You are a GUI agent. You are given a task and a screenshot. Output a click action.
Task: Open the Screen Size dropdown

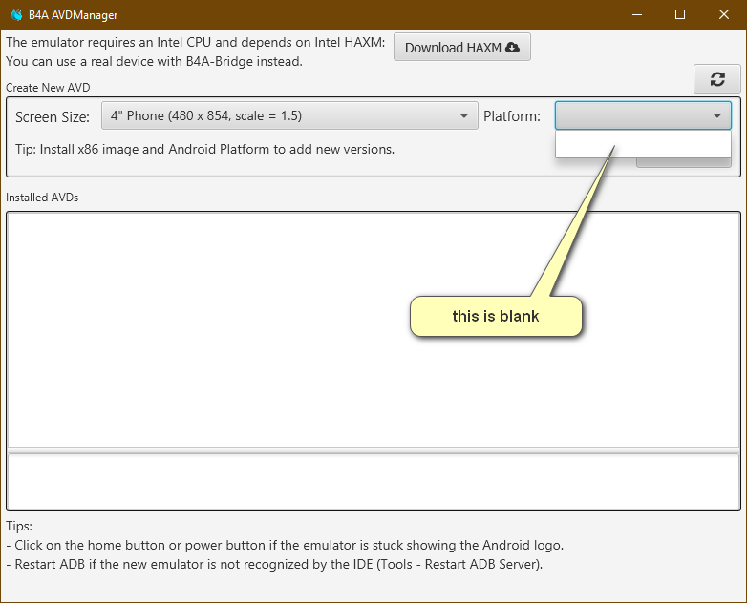(x=289, y=115)
